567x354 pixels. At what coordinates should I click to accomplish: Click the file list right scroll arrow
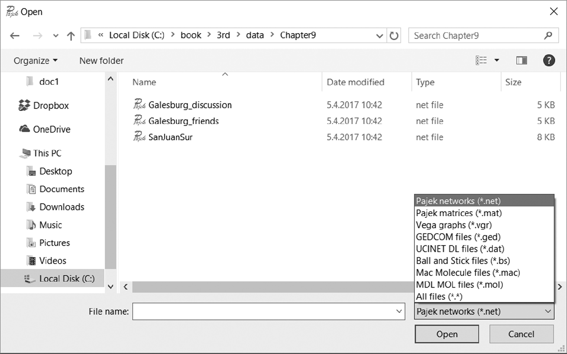(560, 287)
